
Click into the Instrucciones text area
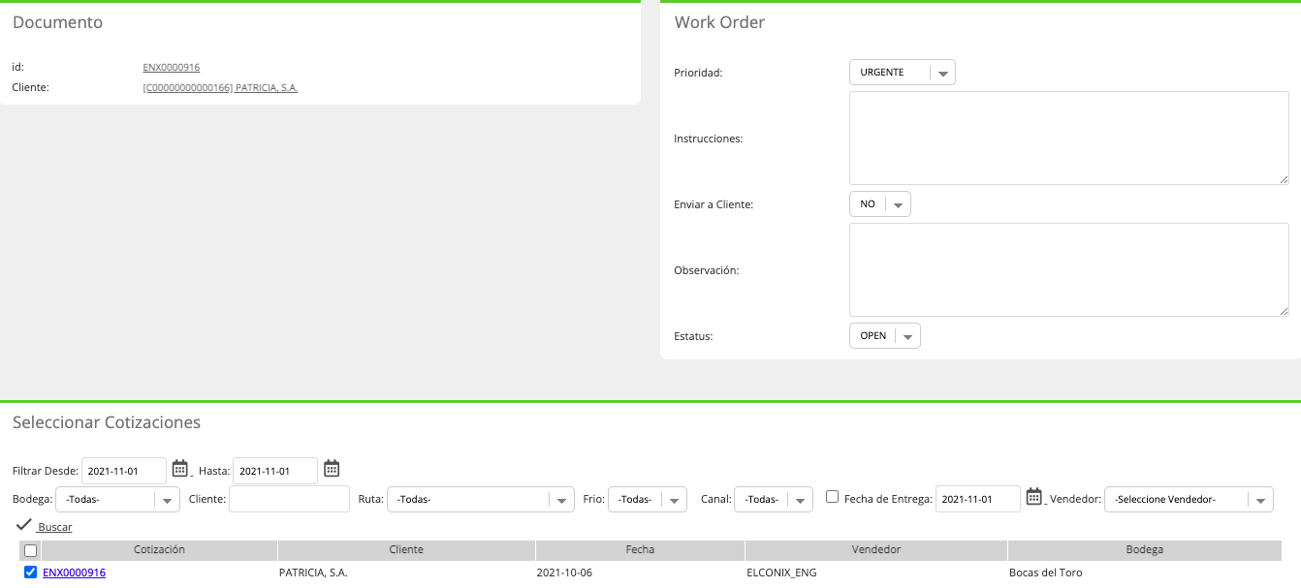coord(1068,139)
